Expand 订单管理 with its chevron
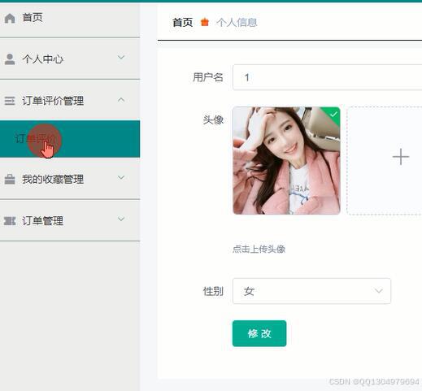 121,219
